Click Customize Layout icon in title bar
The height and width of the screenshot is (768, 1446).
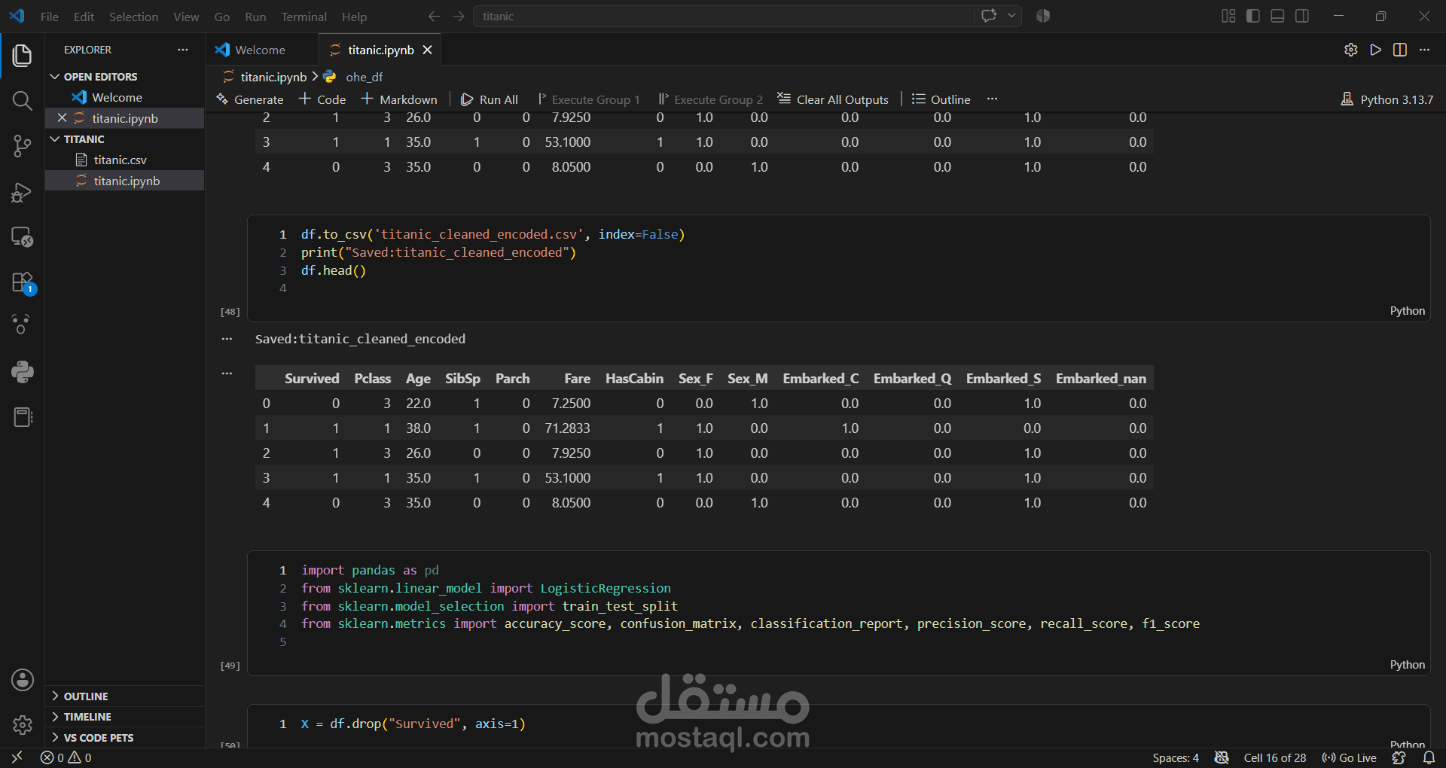coord(1228,16)
